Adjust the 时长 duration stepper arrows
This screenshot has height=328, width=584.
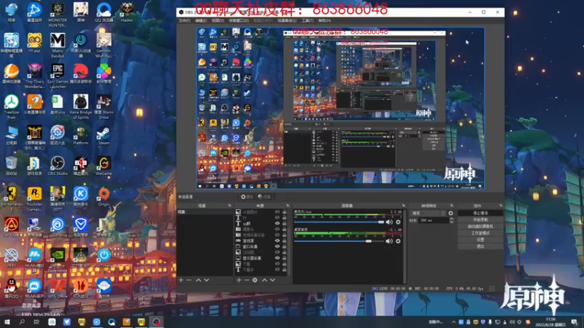tap(451, 221)
